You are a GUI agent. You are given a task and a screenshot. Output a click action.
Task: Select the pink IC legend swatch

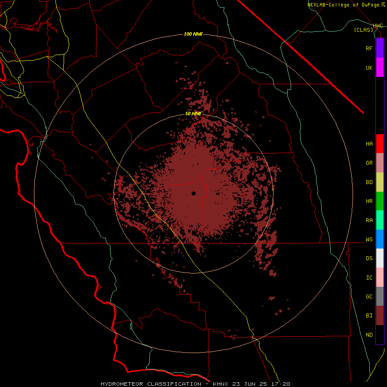[x=380, y=277]
